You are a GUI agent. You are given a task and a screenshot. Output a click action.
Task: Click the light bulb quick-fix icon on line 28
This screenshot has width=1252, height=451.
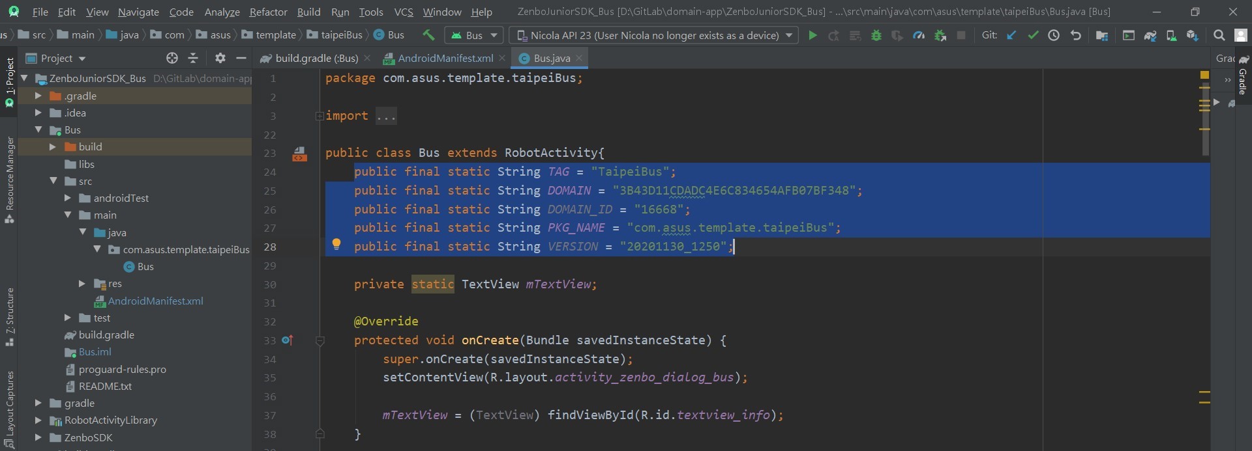336,245
